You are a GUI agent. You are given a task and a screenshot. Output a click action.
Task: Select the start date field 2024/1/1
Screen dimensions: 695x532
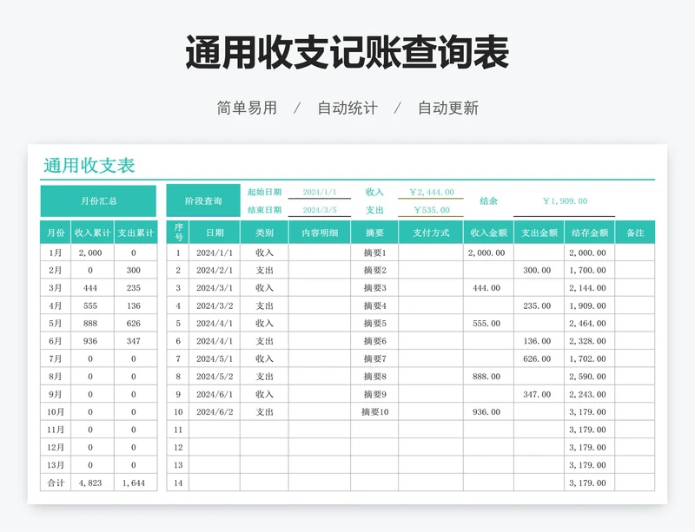pos(320,193)
